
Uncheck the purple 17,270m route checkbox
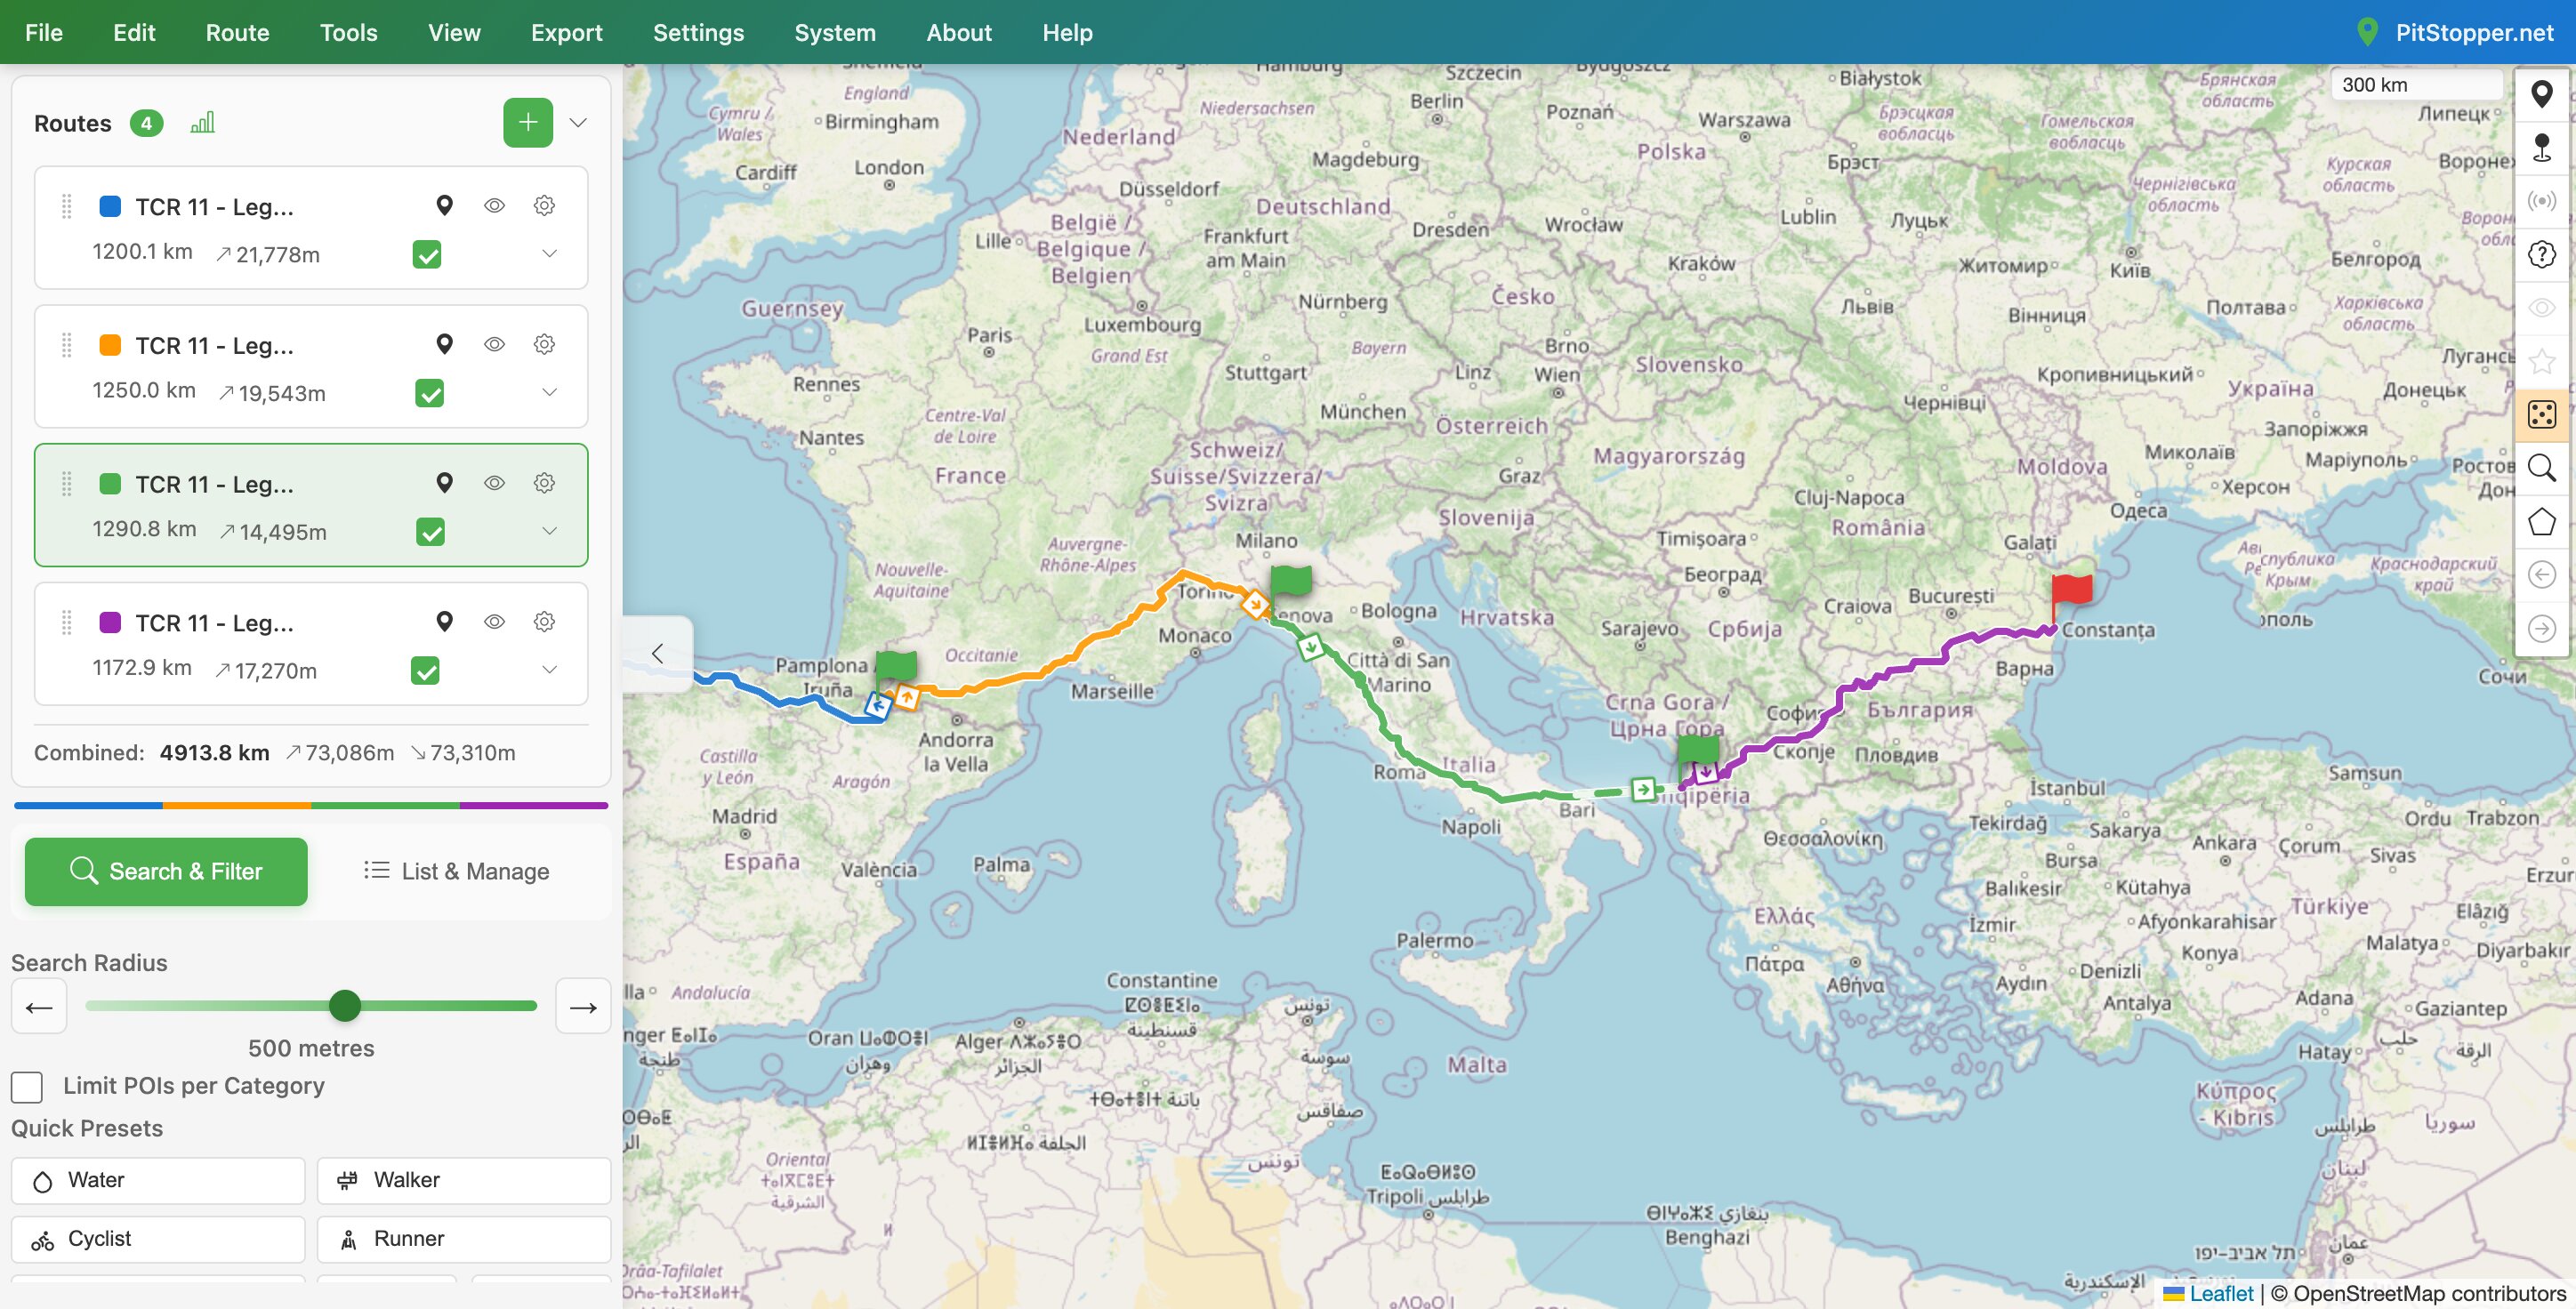425,671
